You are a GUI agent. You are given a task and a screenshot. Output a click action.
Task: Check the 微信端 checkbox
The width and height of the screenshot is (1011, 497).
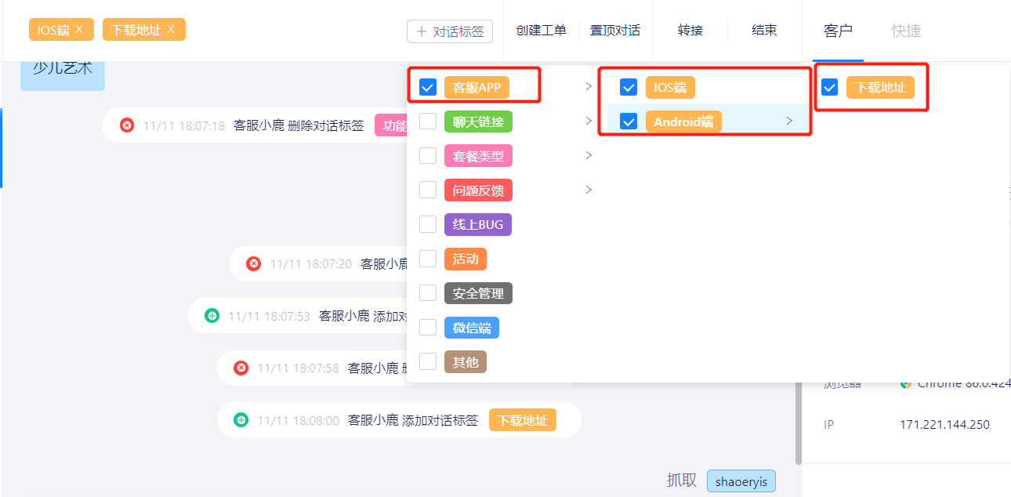click(x=428, y=328)
